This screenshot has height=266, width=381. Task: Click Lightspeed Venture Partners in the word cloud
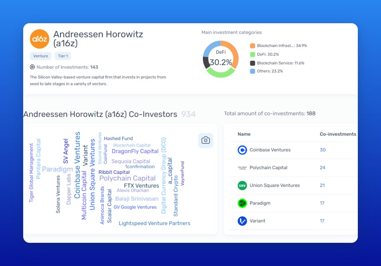155,223
